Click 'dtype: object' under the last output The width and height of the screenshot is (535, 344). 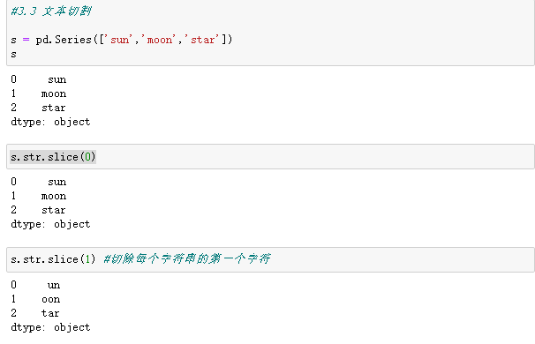tap(50, 327)
